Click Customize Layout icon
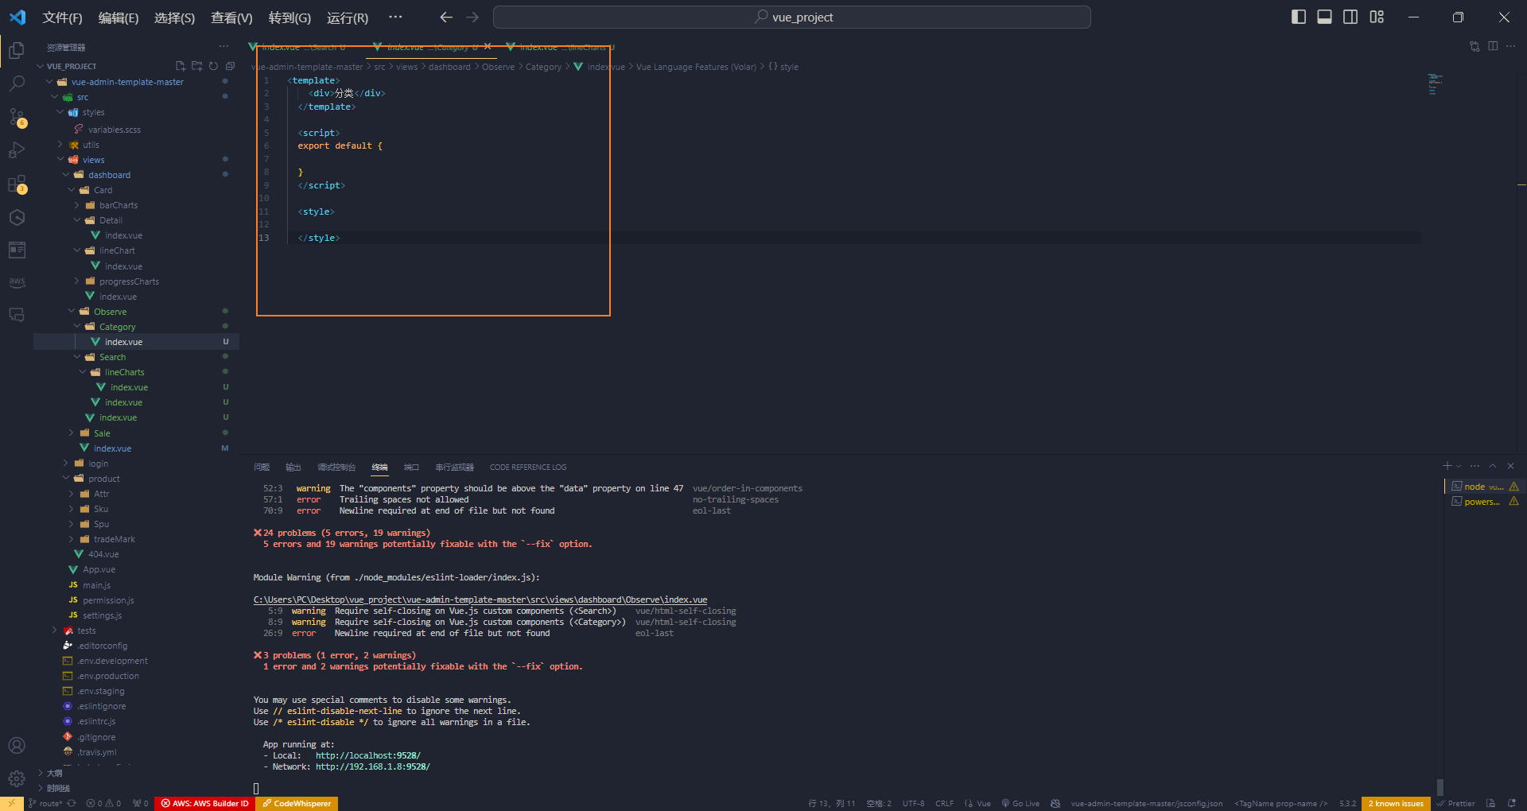 [x=1377, y=17]
